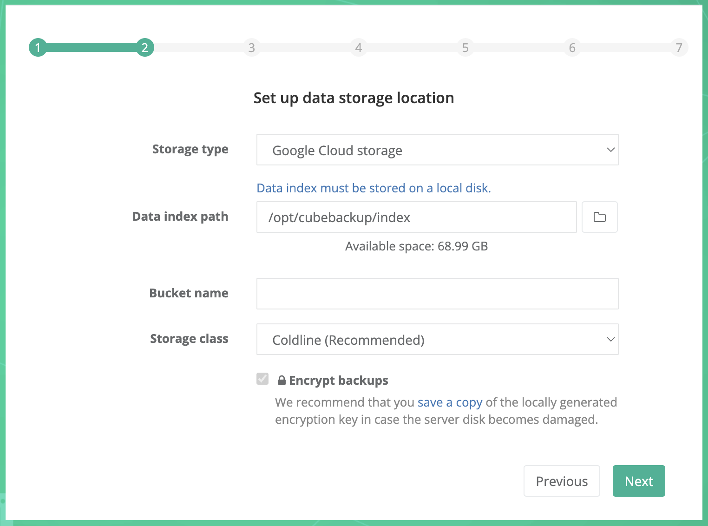This screenshot has height=526, width=708.
Task: Uncheck the grayed Encrypt backups option
Action: [x=262, y=379]
